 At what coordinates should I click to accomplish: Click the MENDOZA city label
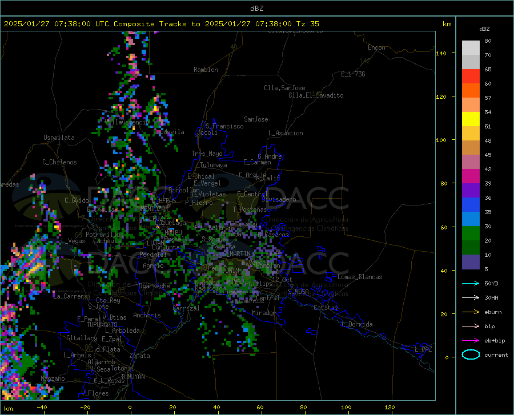[152, 209]
